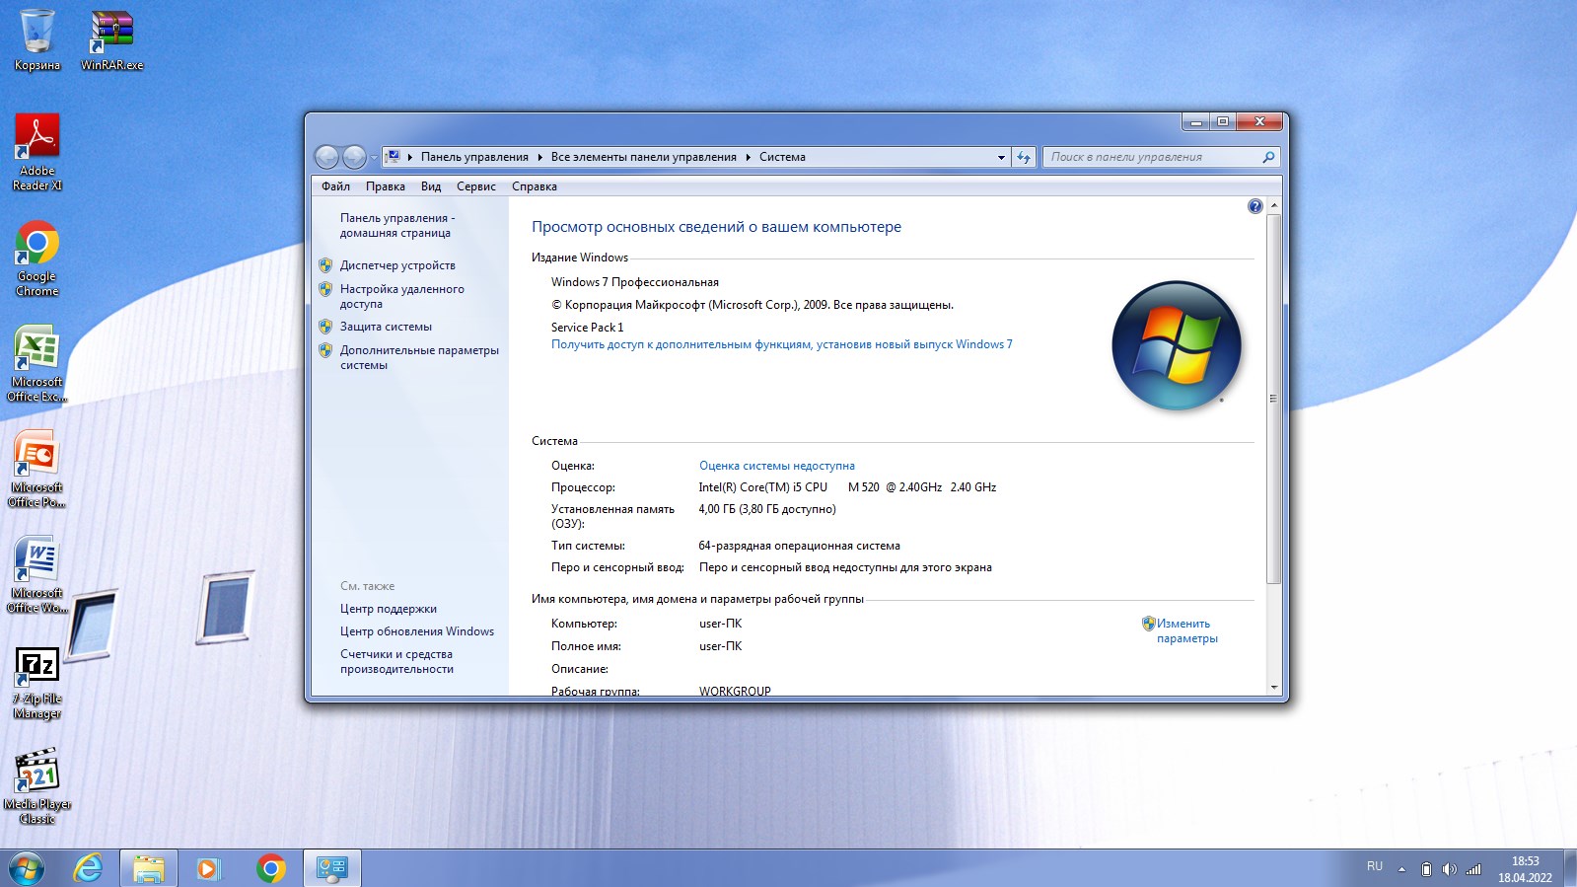Click the Service Pack 1 text
Screen dimensions: 1577x887
587,328
